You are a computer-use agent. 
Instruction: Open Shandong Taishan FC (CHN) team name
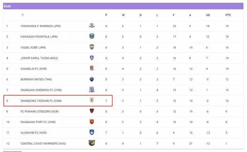click(41, 101)
